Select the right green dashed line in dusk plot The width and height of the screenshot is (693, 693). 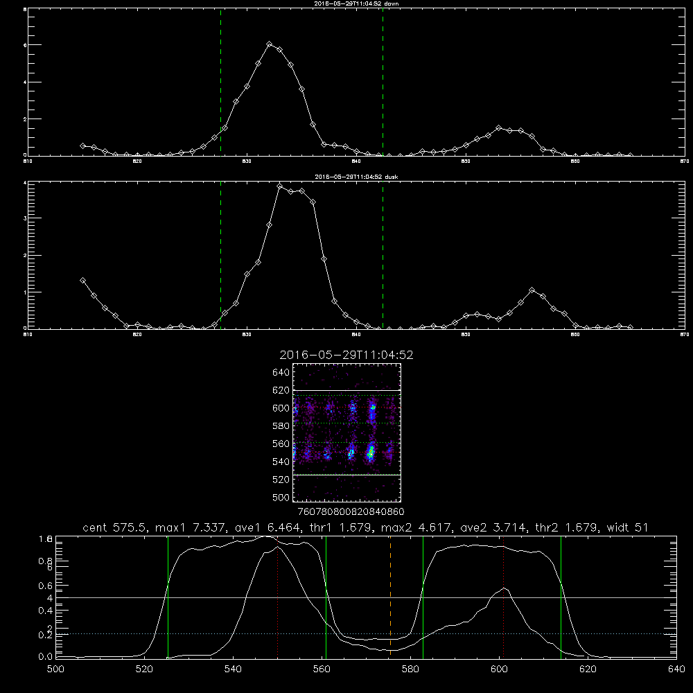click(383, 255)
